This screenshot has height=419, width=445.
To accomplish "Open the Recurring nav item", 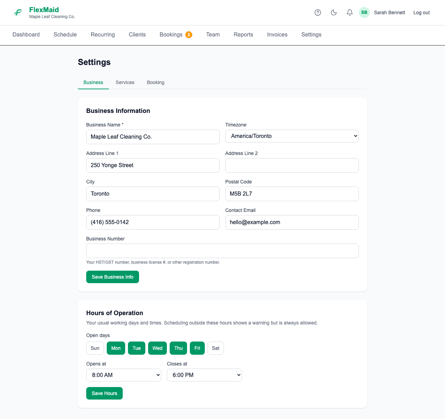I will 103,35.
